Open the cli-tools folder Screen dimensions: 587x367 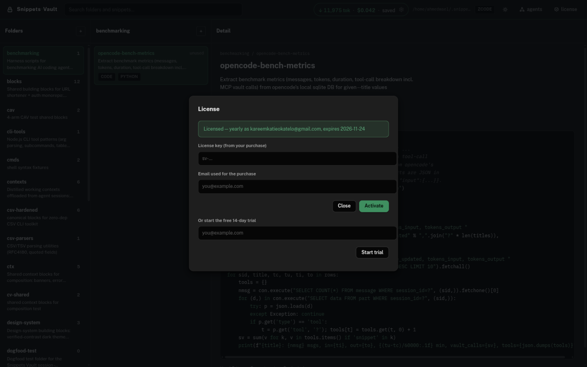[43, 138]
